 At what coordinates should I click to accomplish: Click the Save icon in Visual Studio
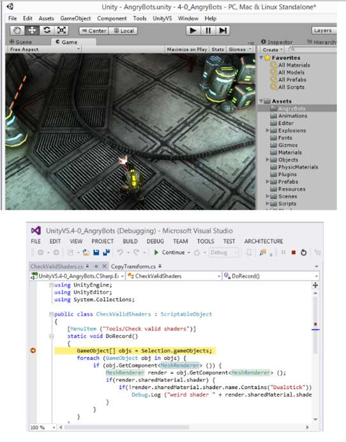coord(96,253)
